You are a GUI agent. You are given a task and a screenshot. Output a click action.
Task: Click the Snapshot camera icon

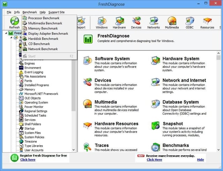tap(155, 125)
